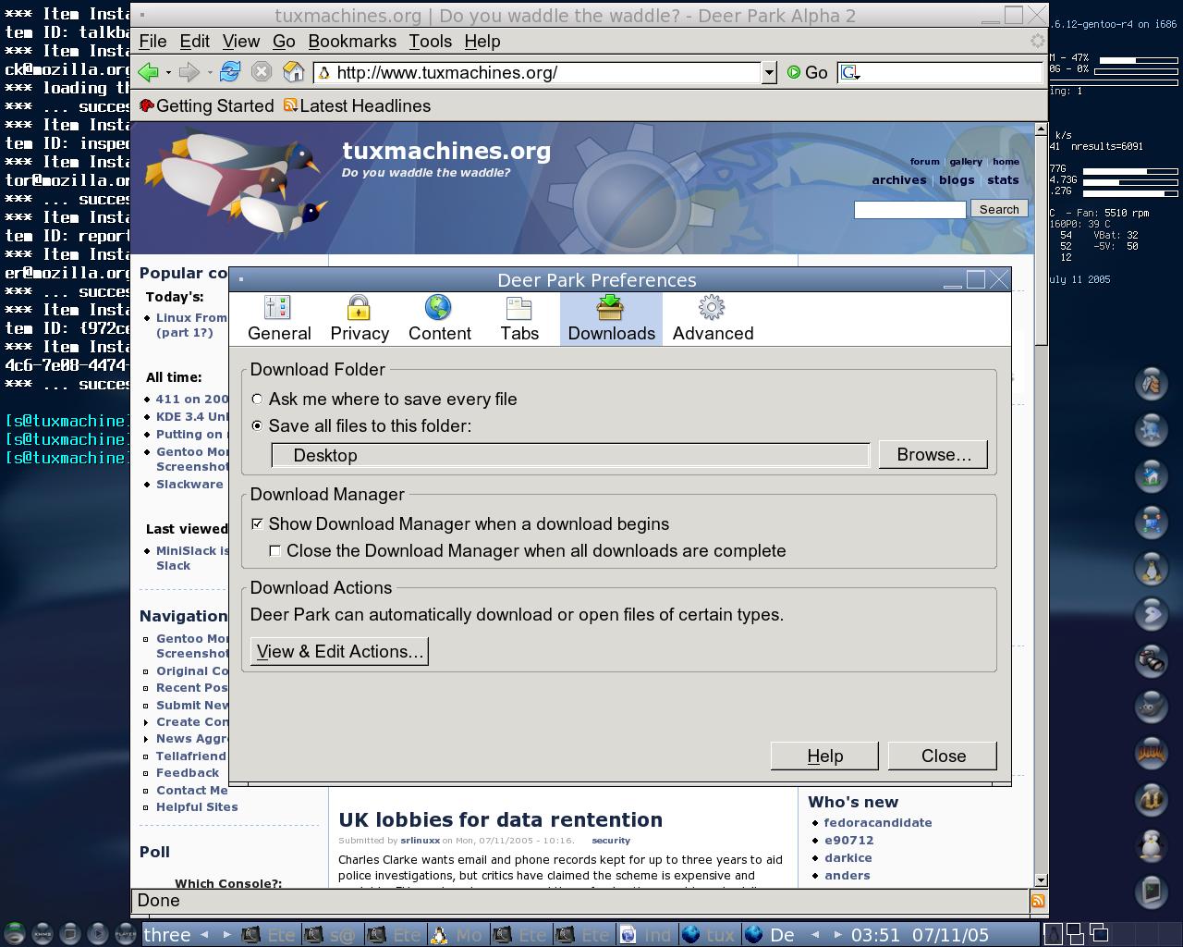
Task: Open the Privacy preferences pane
Action: pyautogui.click(x=360, y=319)
